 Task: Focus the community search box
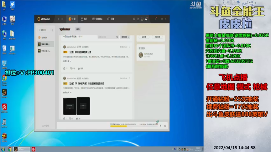(107, 37)
